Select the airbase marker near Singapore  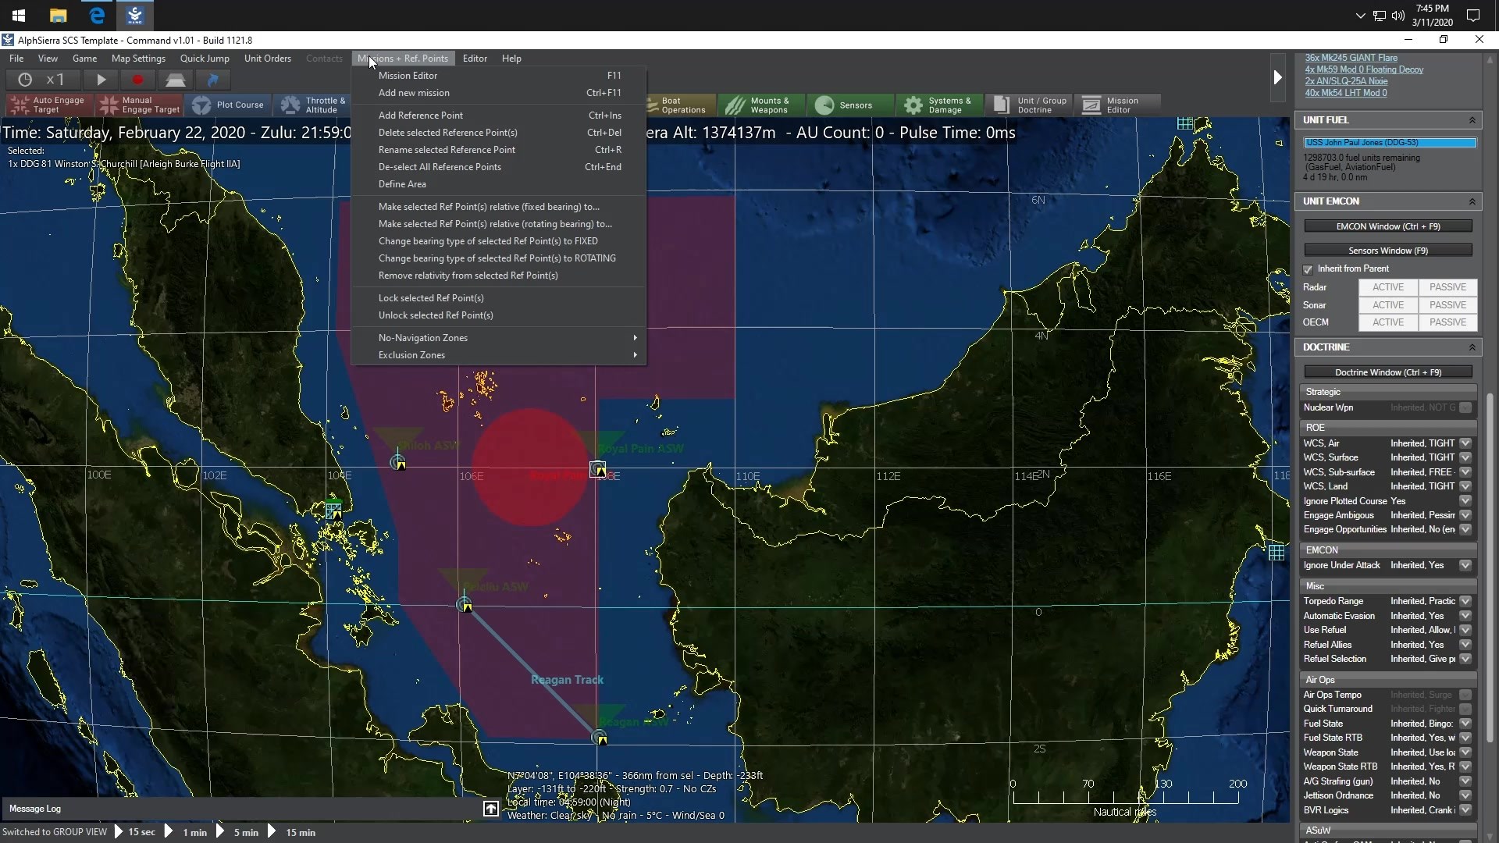(333, 510)
